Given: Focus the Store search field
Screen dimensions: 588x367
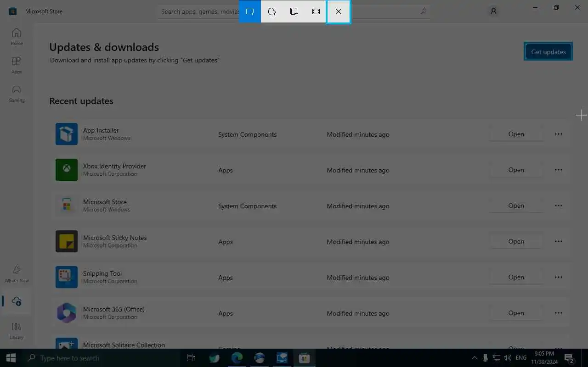Looking at the screenshot, I should tap(294, 11).
